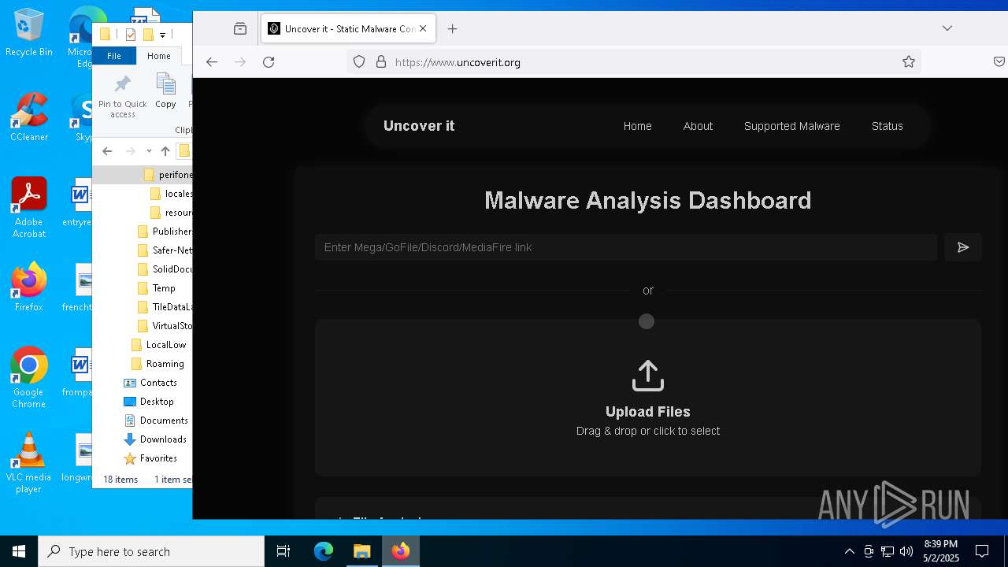The height and width of the screenshot is (567, 1008).
Task: Click the Explorer back arrow
Action: pyautogui.click(x=108, y=151)
